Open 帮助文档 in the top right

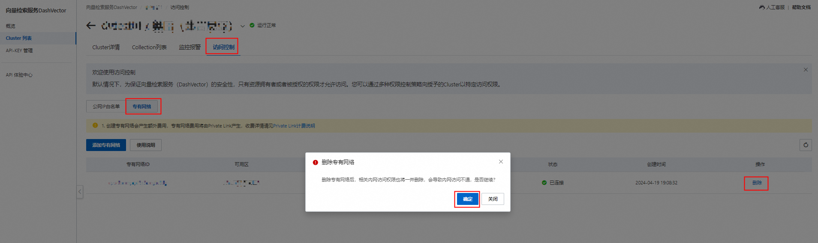[x=801, y=7]
